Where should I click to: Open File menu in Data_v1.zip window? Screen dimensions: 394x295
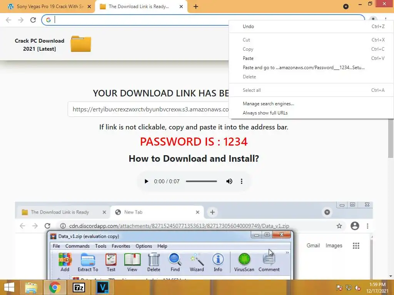coord(56,246)
